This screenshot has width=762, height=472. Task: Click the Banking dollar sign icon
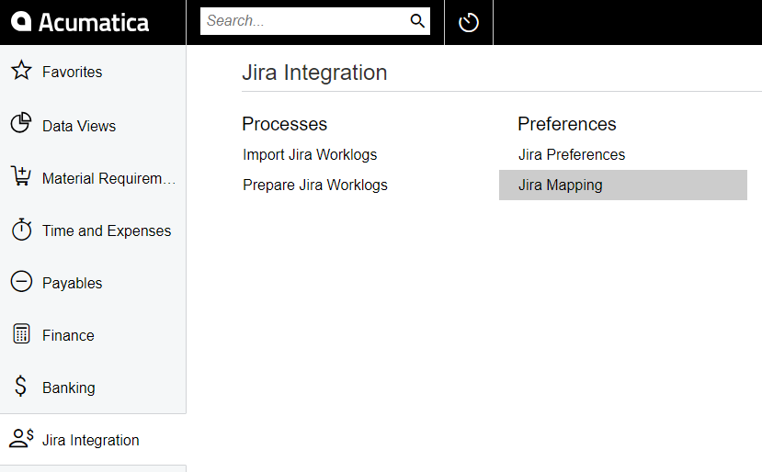tap(20, 386)
